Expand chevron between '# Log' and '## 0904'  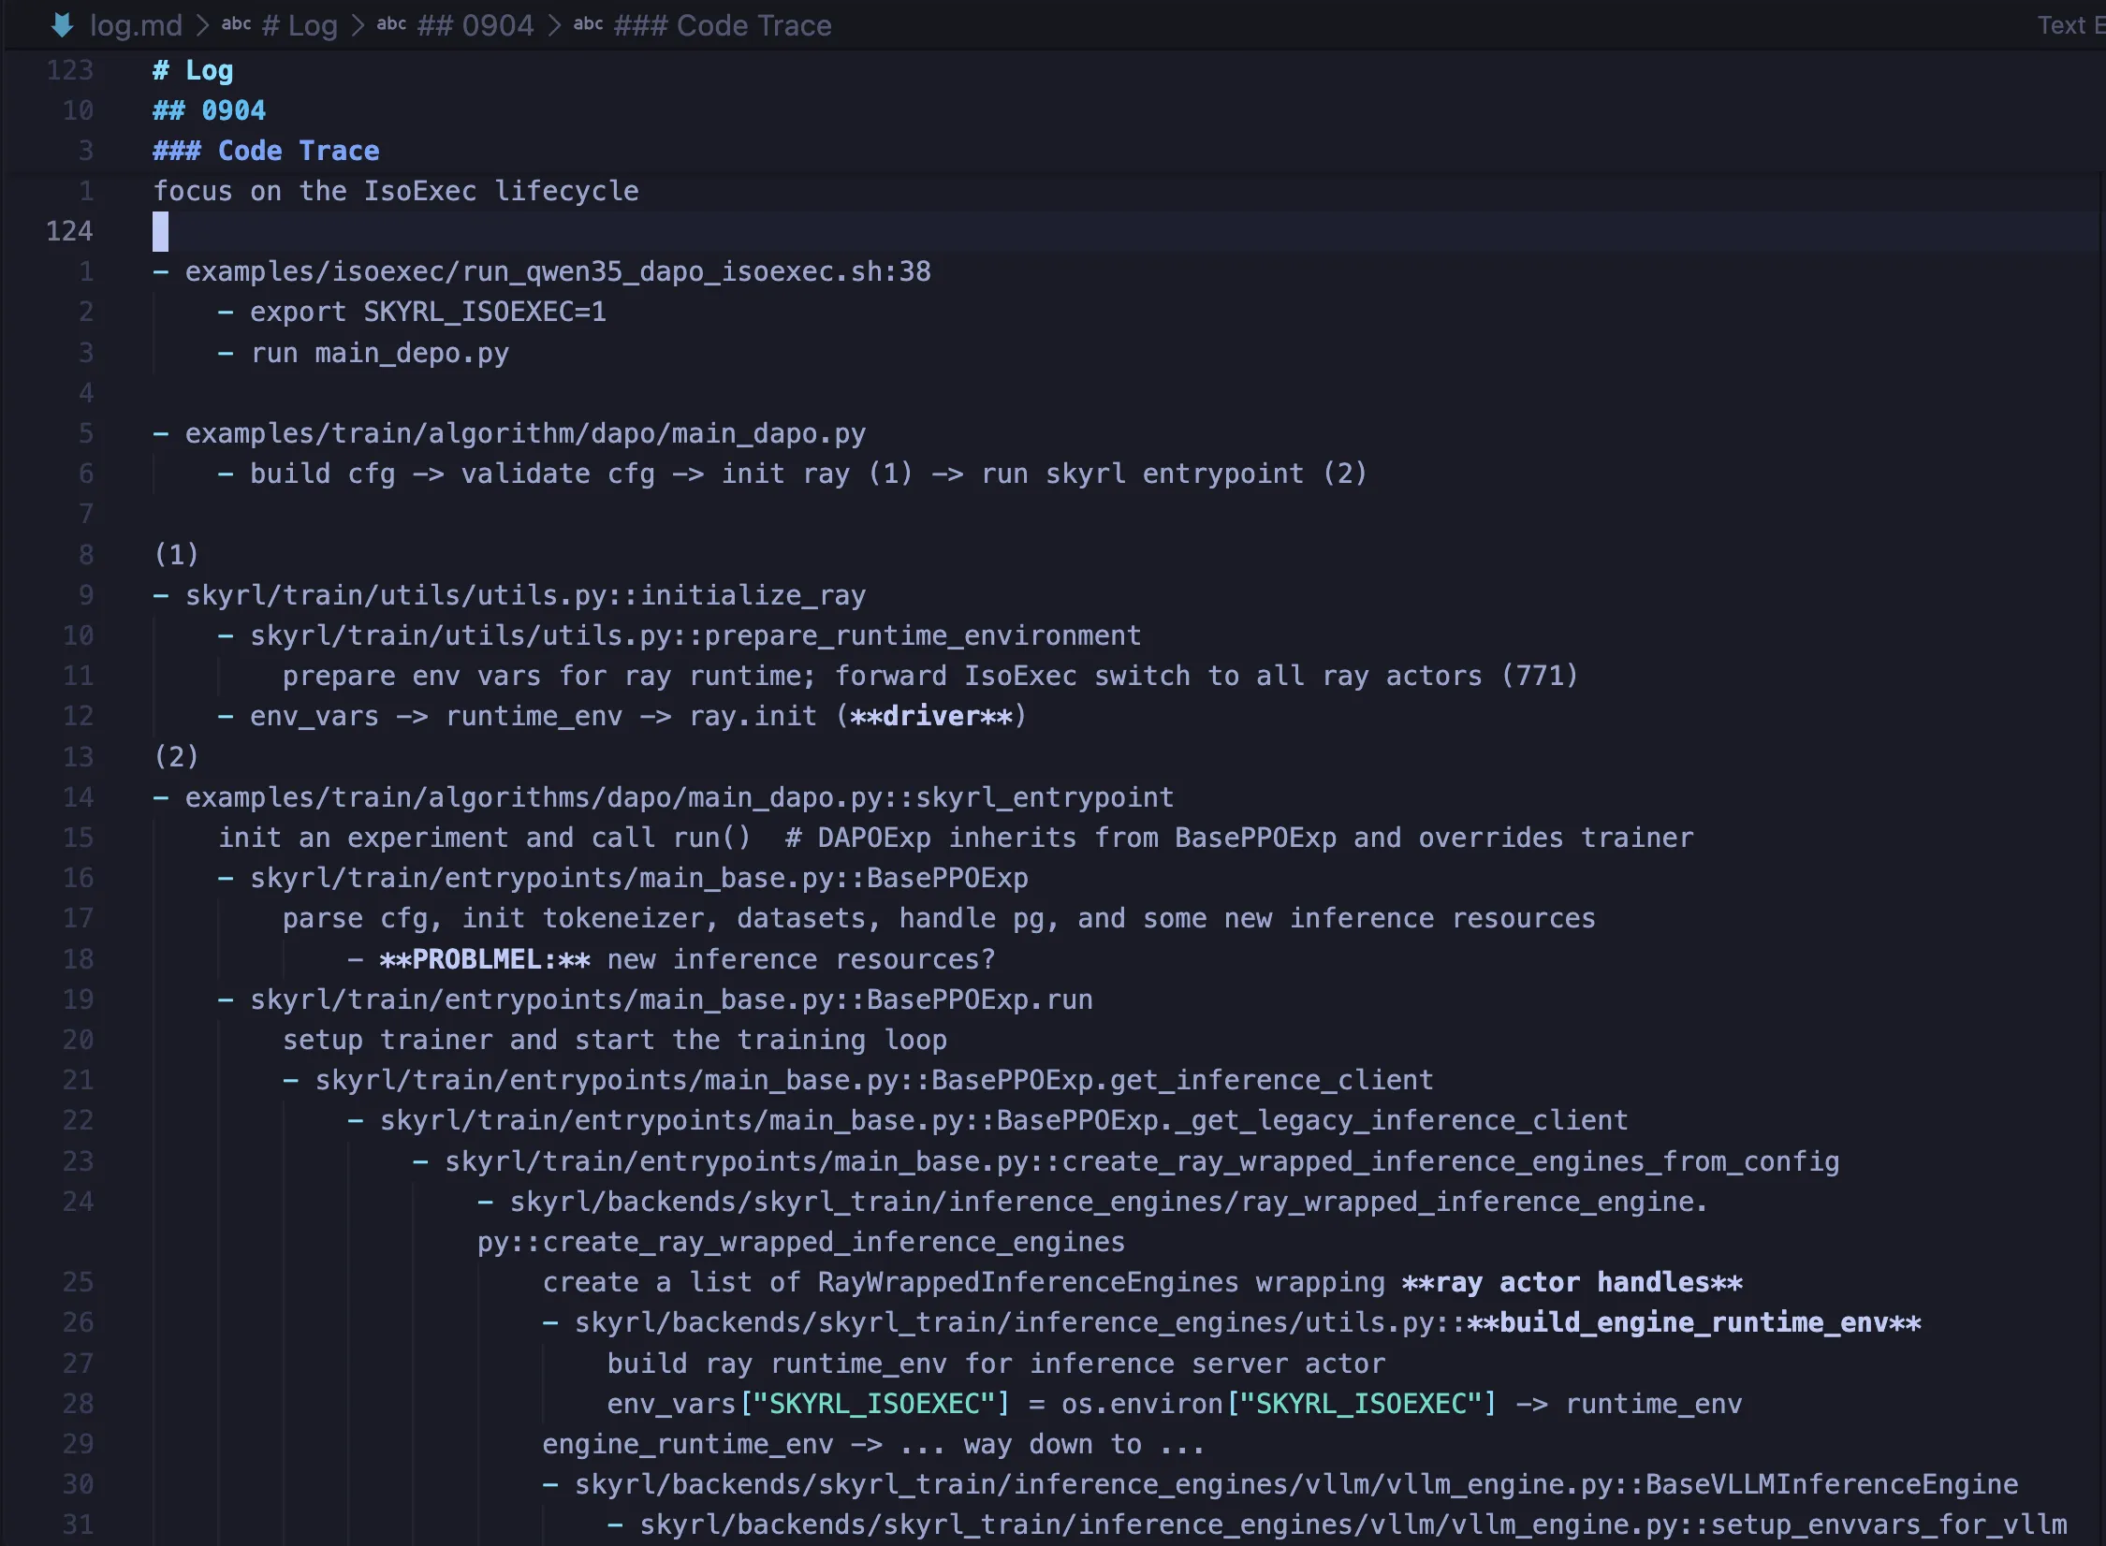[x=358, y=25]
